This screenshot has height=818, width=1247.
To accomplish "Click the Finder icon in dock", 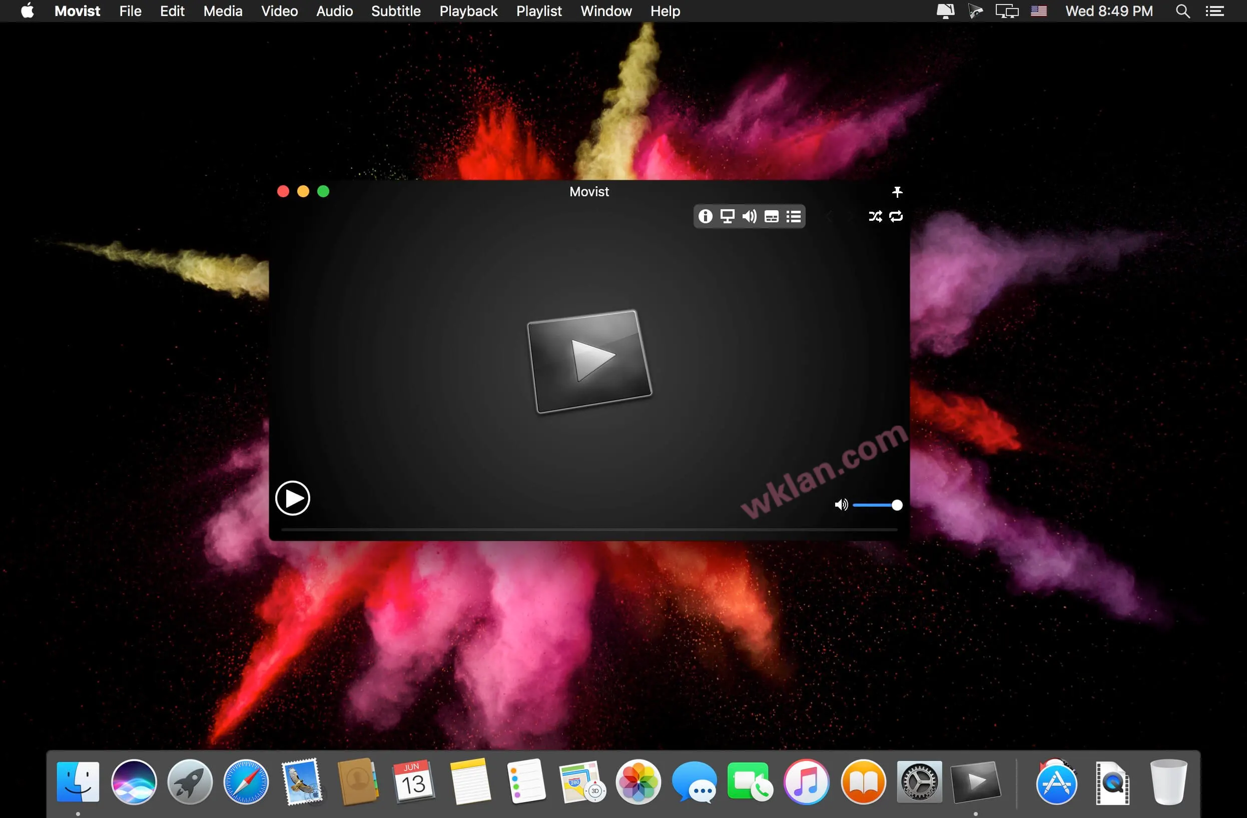I will point(79,780).
